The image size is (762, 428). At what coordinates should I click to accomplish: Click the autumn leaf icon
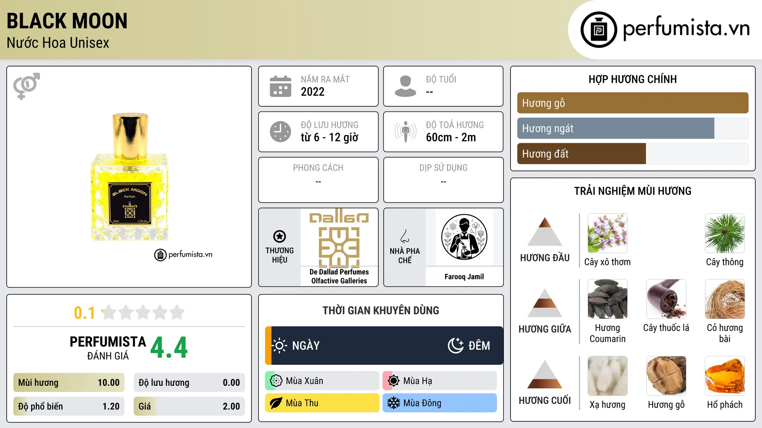pos(276,403)
